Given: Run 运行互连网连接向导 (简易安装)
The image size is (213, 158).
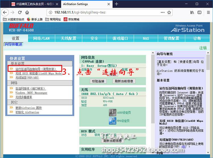Looking at the screenshot, I should click(x=36, y=69).
